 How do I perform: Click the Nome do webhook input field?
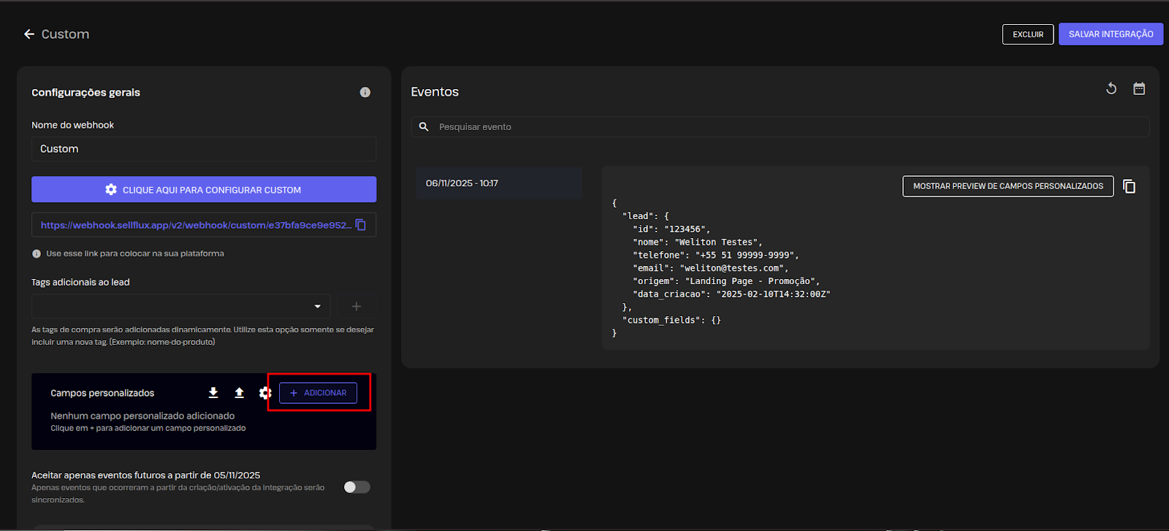pyautogui.click(x=204, y=149)
